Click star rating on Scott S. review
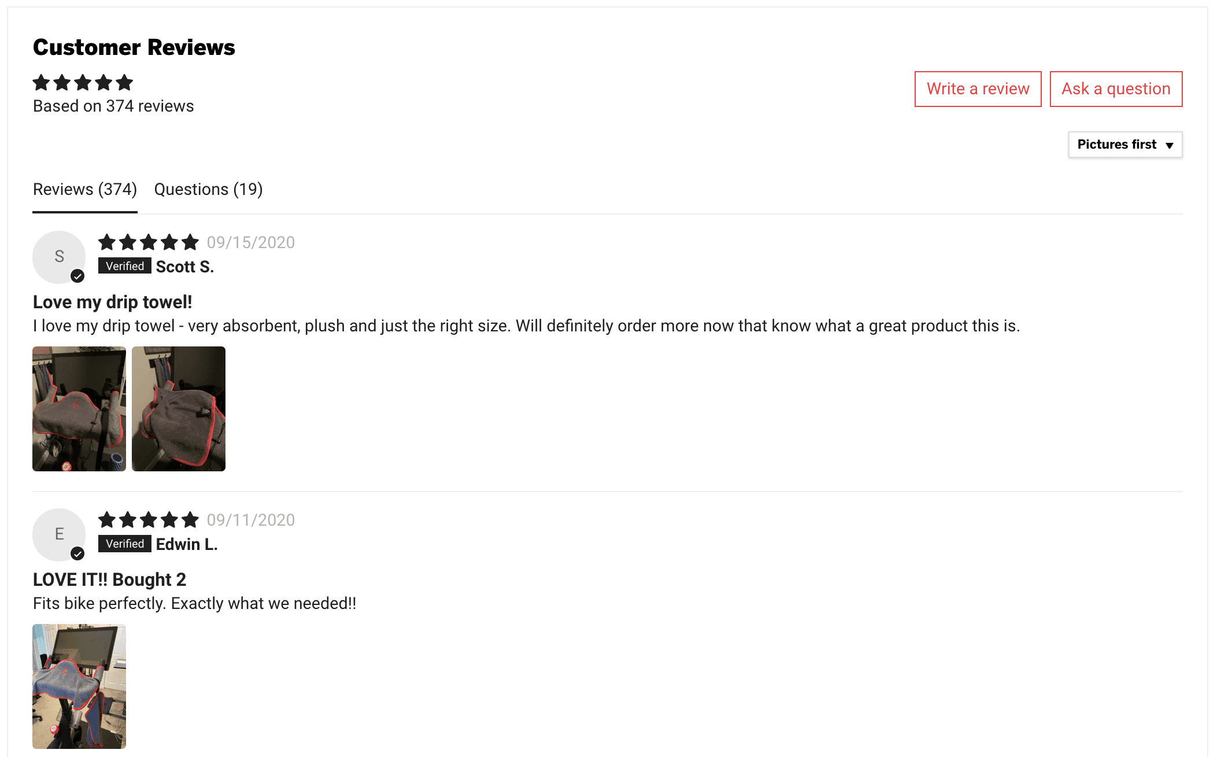Viewport: 1221px width, 757px height. point(148,242)
